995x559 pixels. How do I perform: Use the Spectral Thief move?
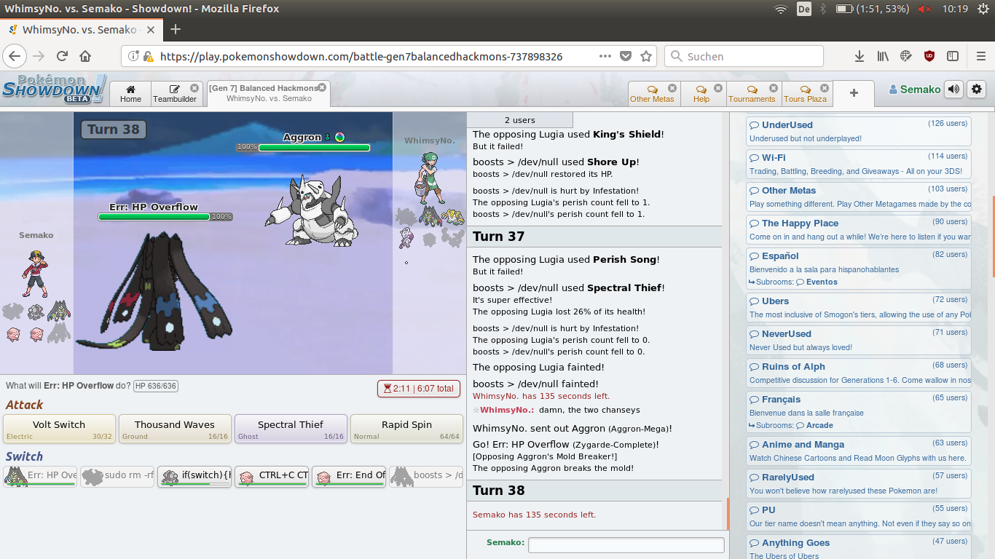point(291,429)
